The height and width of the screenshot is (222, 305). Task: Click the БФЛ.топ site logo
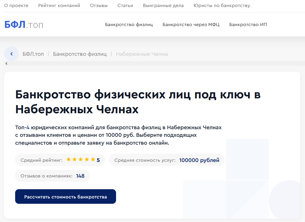pyautogui.click(x=24, y=25)
